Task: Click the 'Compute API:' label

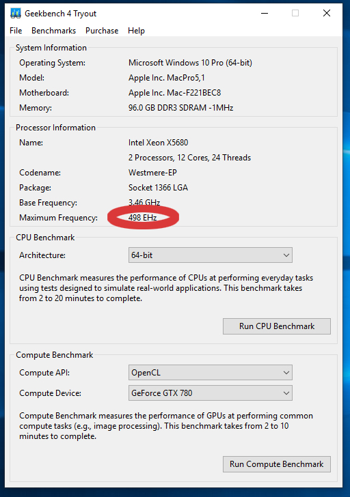Action: click(44, 373)
